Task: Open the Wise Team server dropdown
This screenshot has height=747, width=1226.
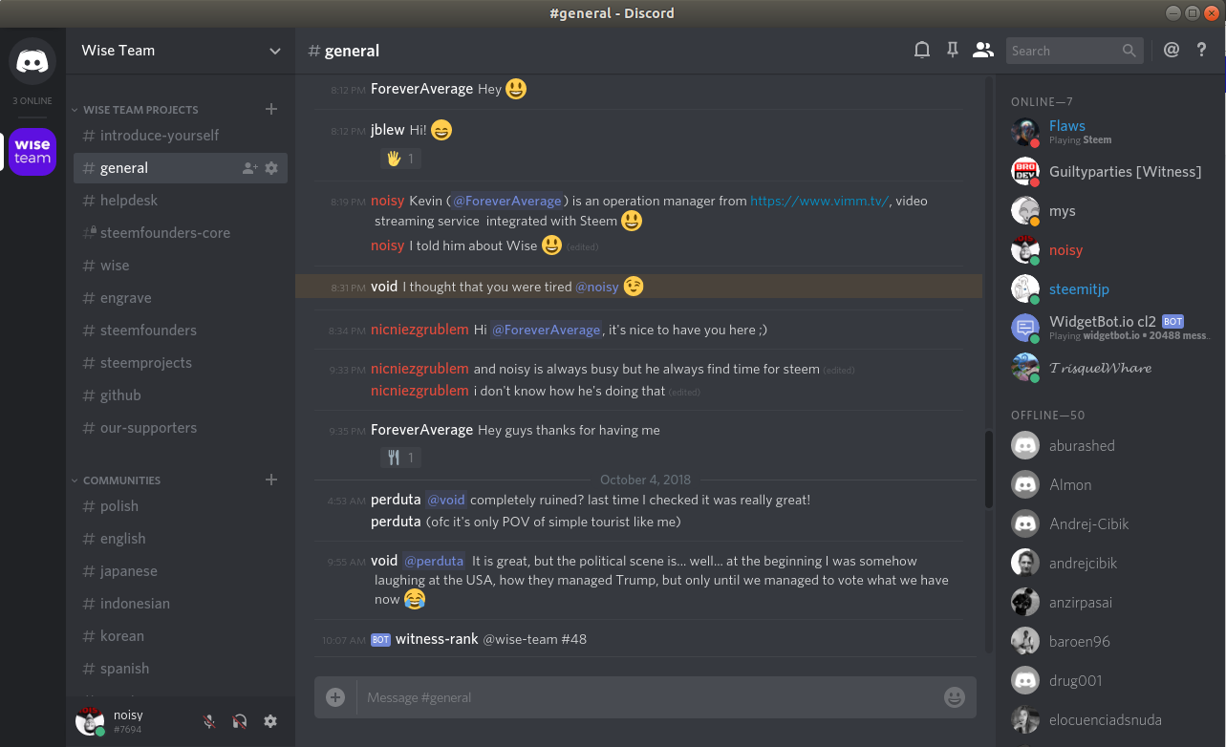Action: [275, 51]
